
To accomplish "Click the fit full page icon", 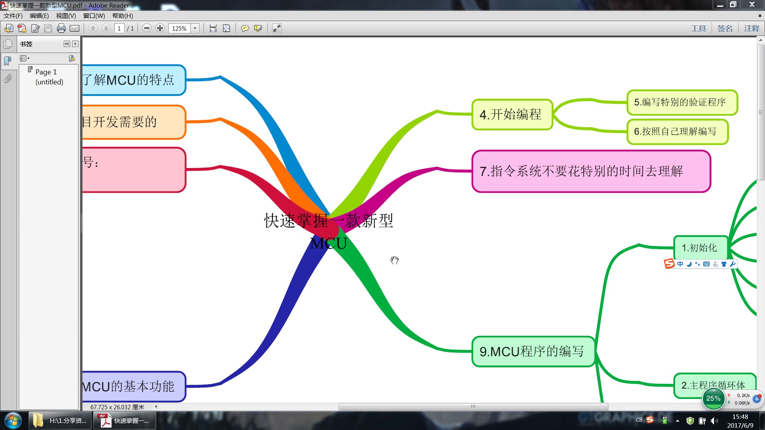I will [226, 28].
